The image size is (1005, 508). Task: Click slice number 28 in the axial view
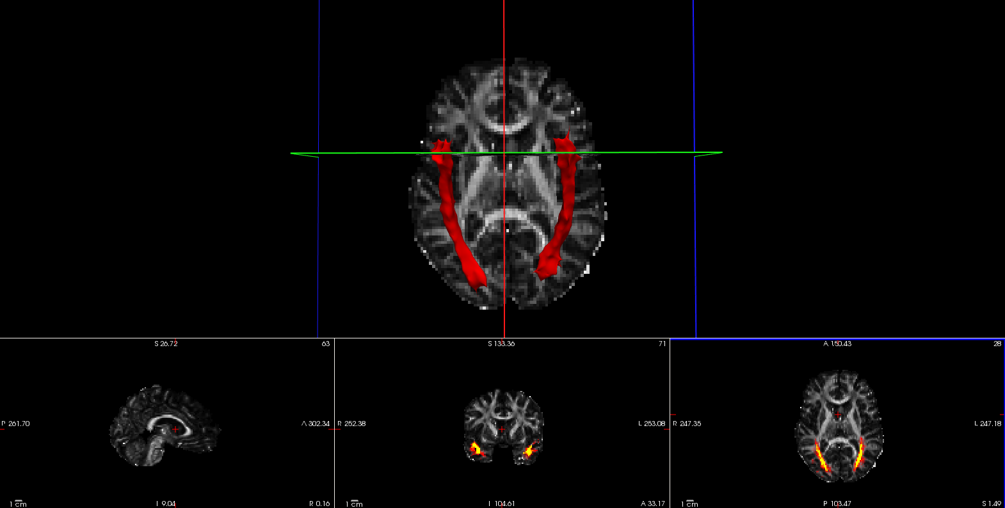tap(997, 344)
